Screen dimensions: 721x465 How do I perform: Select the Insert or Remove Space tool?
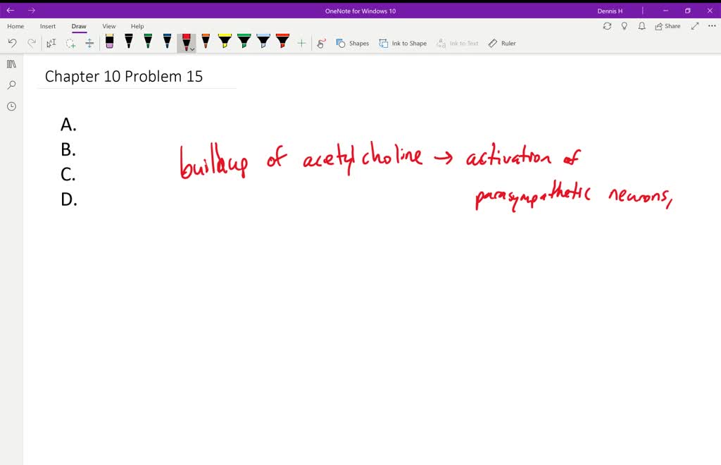(x=89, y=43)
